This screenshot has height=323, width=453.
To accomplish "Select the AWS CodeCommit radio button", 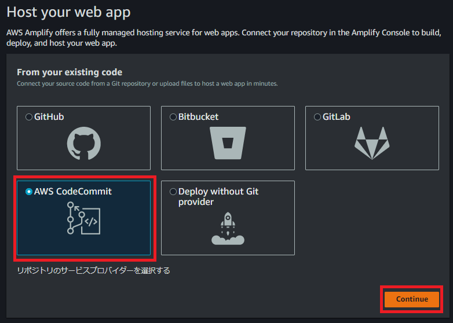I will pos(29,192).
